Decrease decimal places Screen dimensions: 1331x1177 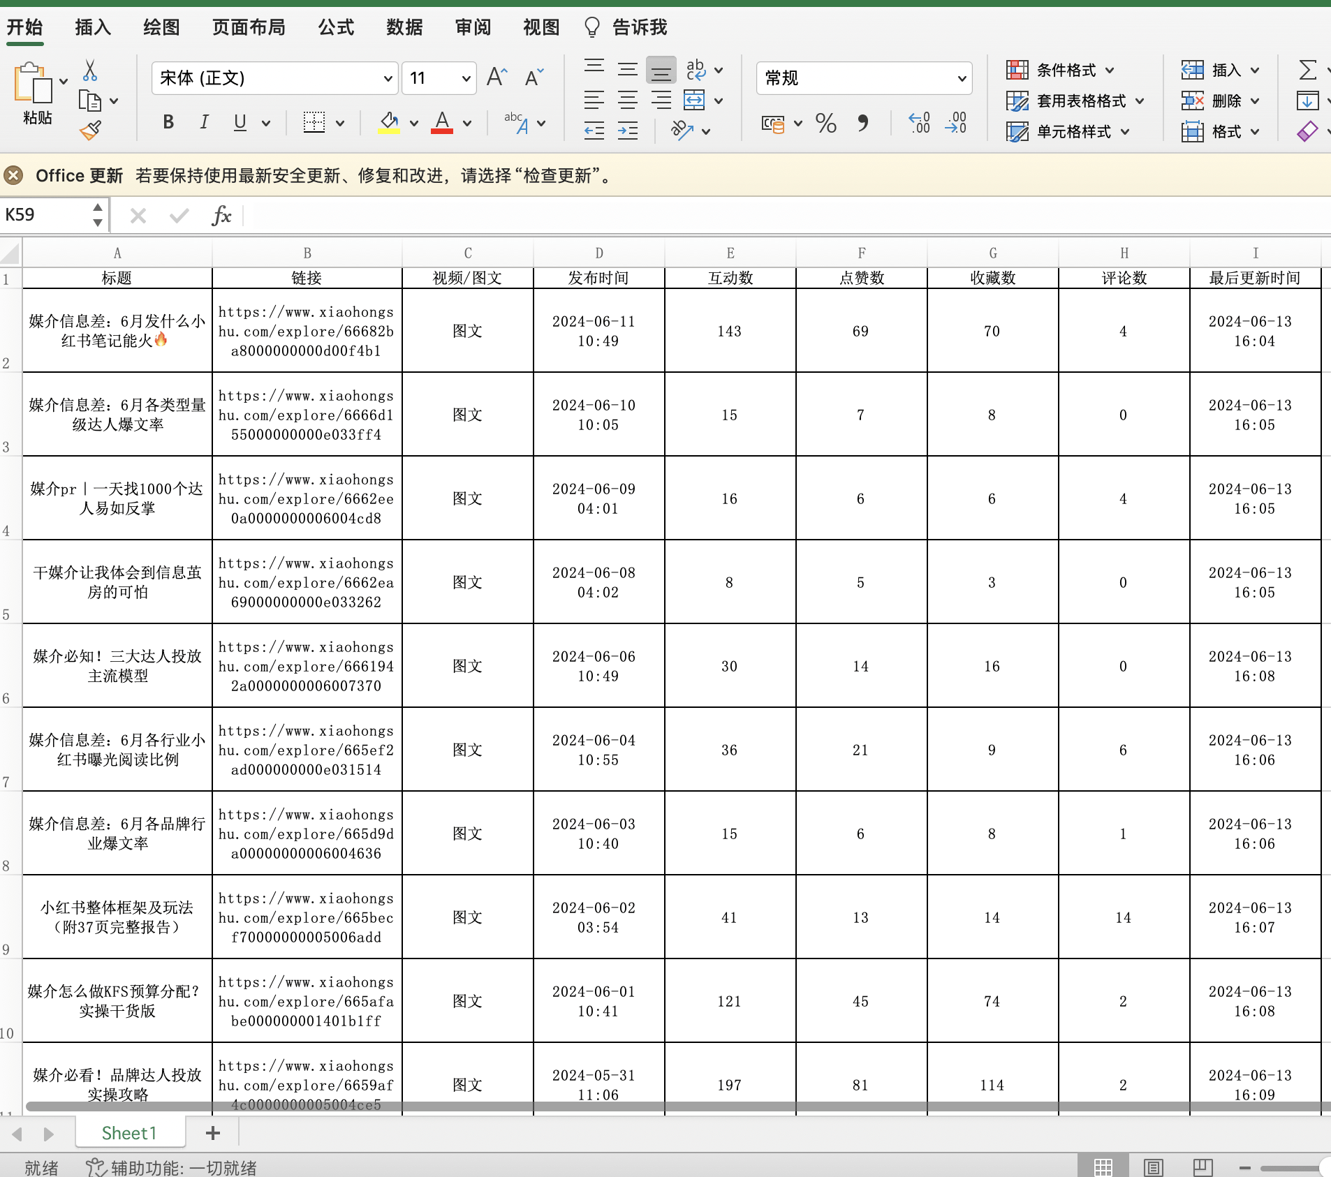pyautogui.click(x=956, y=123)
